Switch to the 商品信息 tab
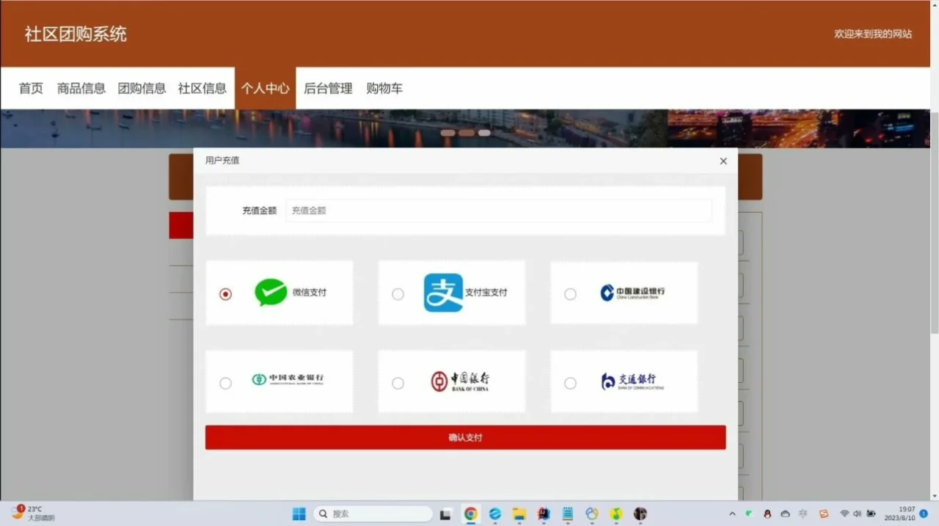This screenshot has width=939, height=526. pos(81,88)
